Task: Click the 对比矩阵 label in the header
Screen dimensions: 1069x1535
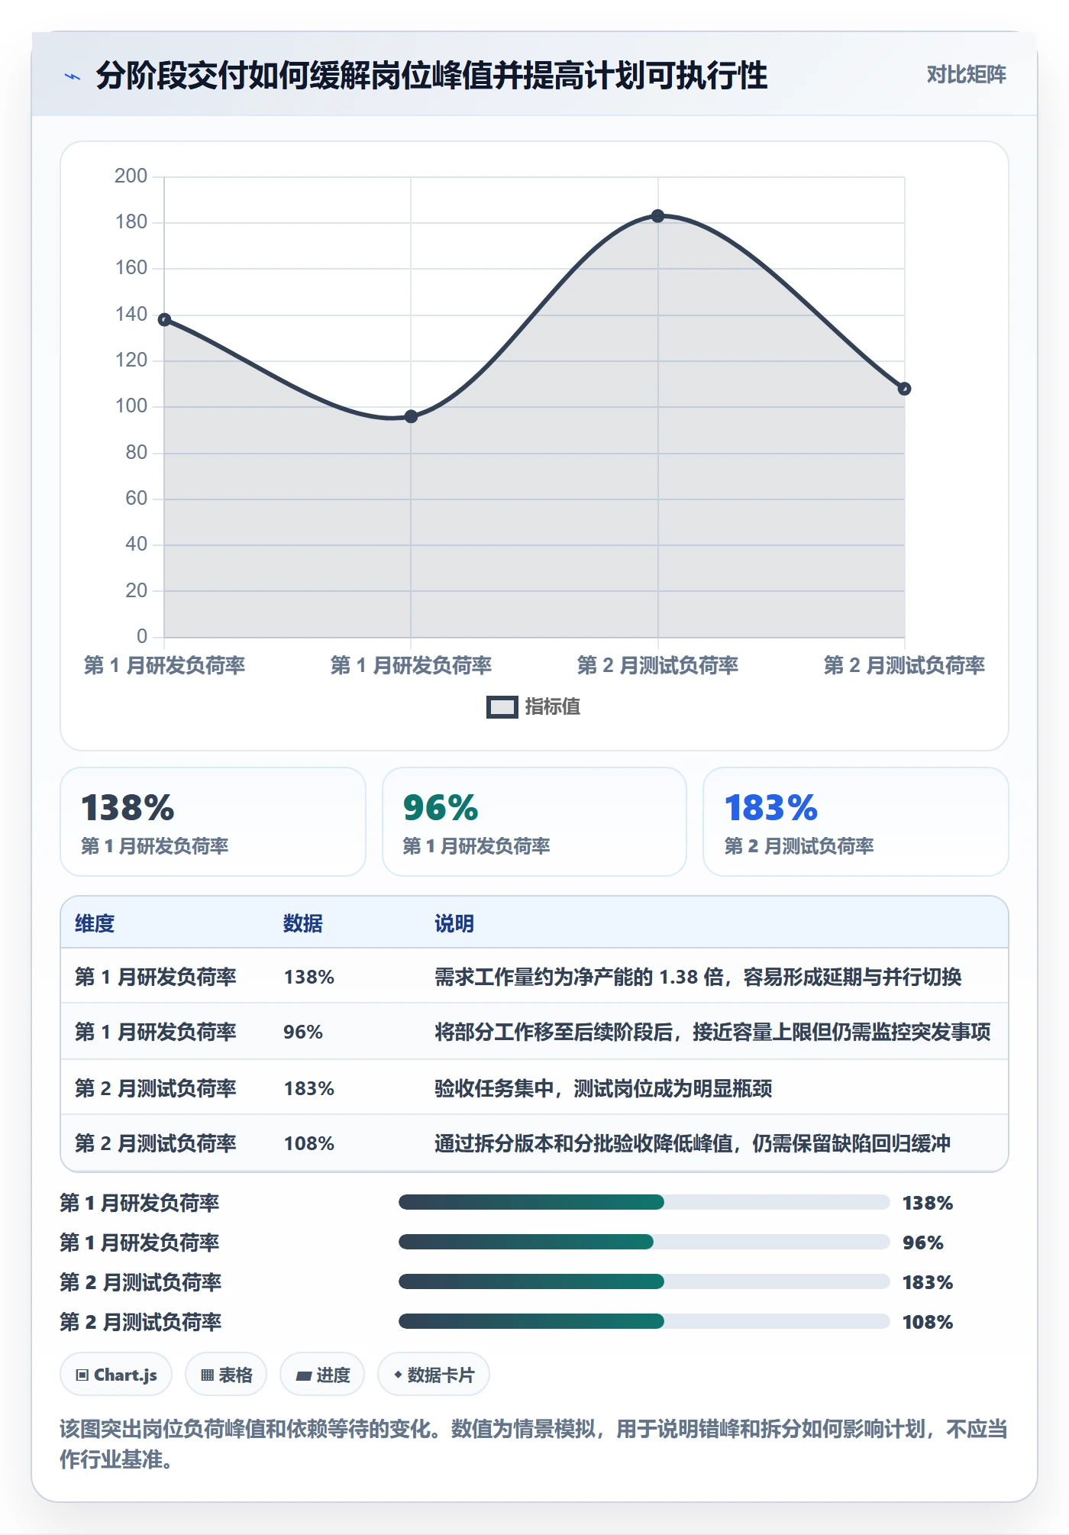Action: pos(966,75)
